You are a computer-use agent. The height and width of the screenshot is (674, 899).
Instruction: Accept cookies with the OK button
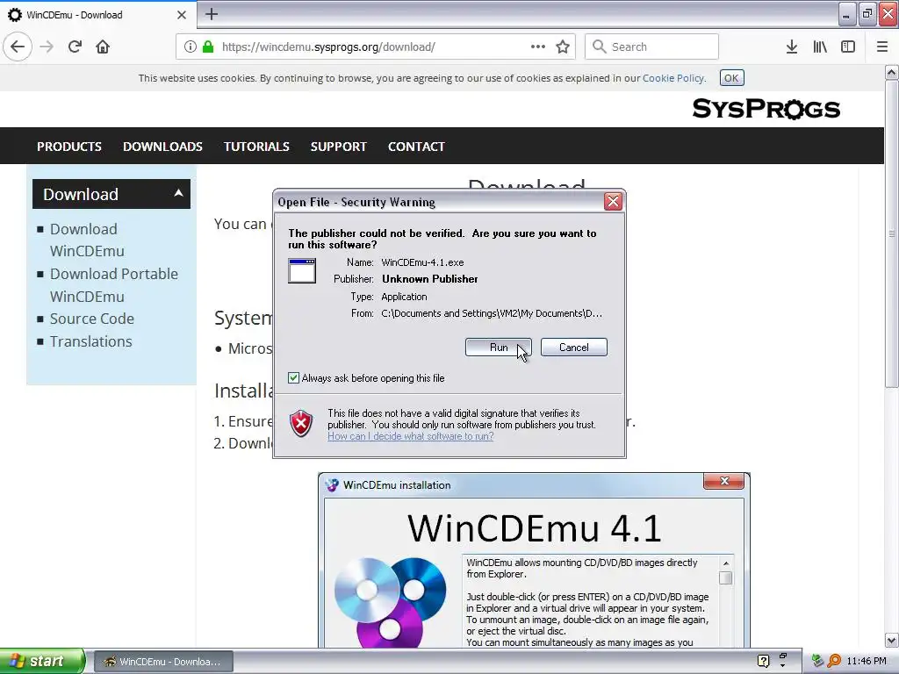731,78
